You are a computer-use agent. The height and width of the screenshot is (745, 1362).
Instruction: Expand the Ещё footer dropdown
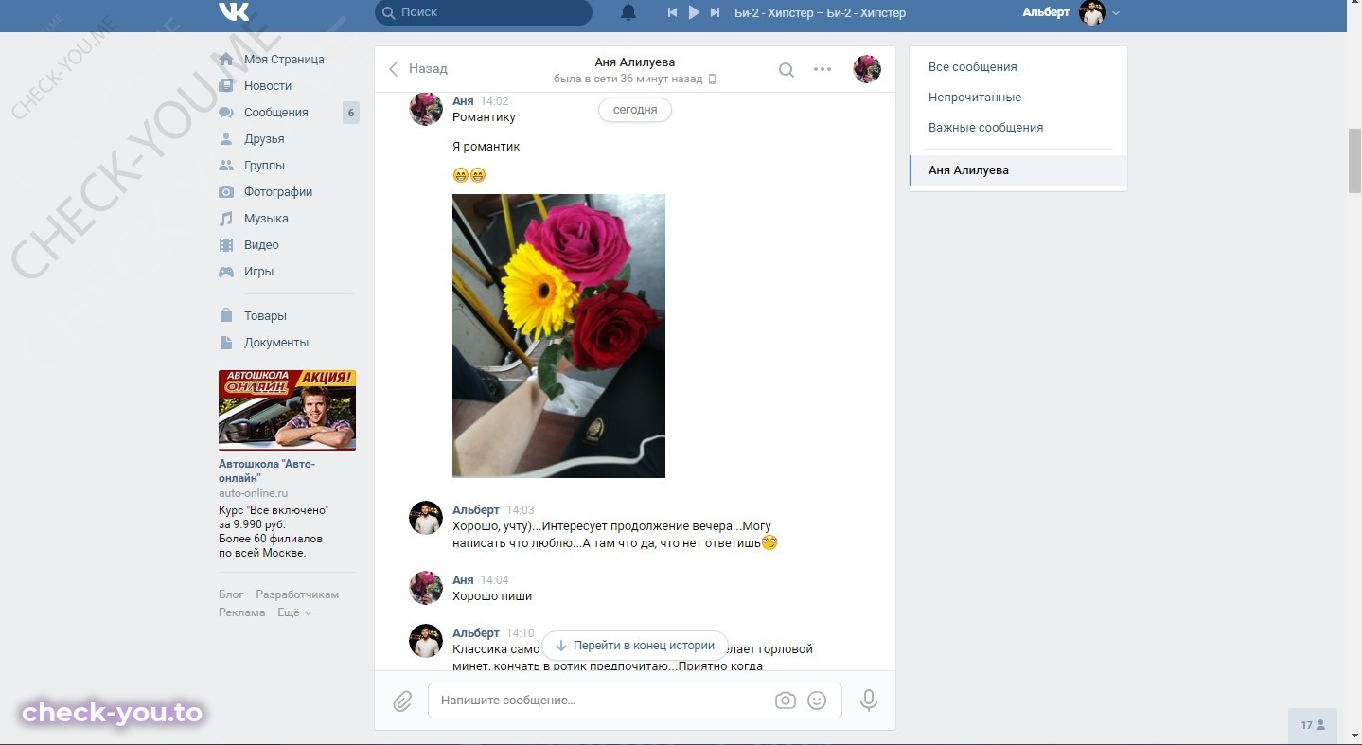tap(293, 612)
